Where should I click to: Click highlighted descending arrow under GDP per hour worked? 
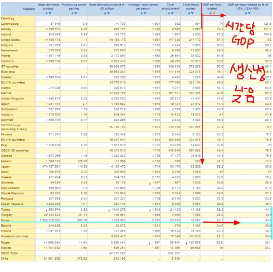[214, 13]
